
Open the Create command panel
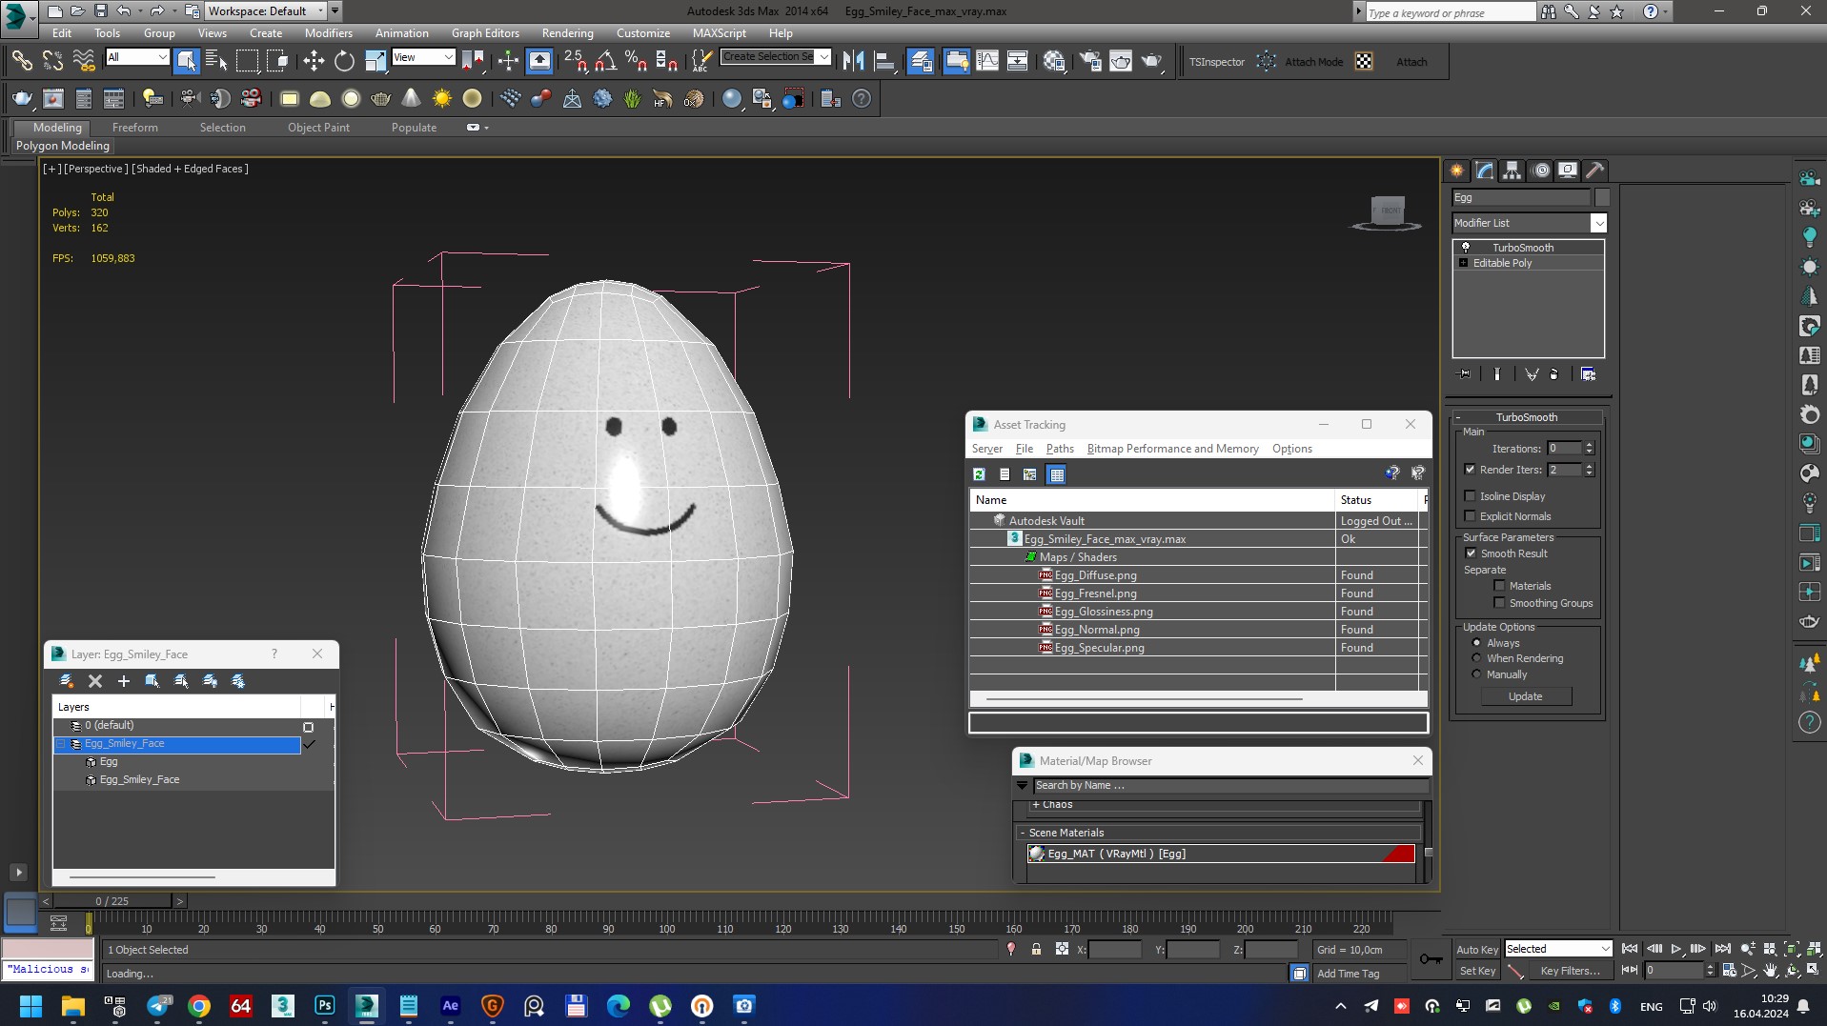1457,171
